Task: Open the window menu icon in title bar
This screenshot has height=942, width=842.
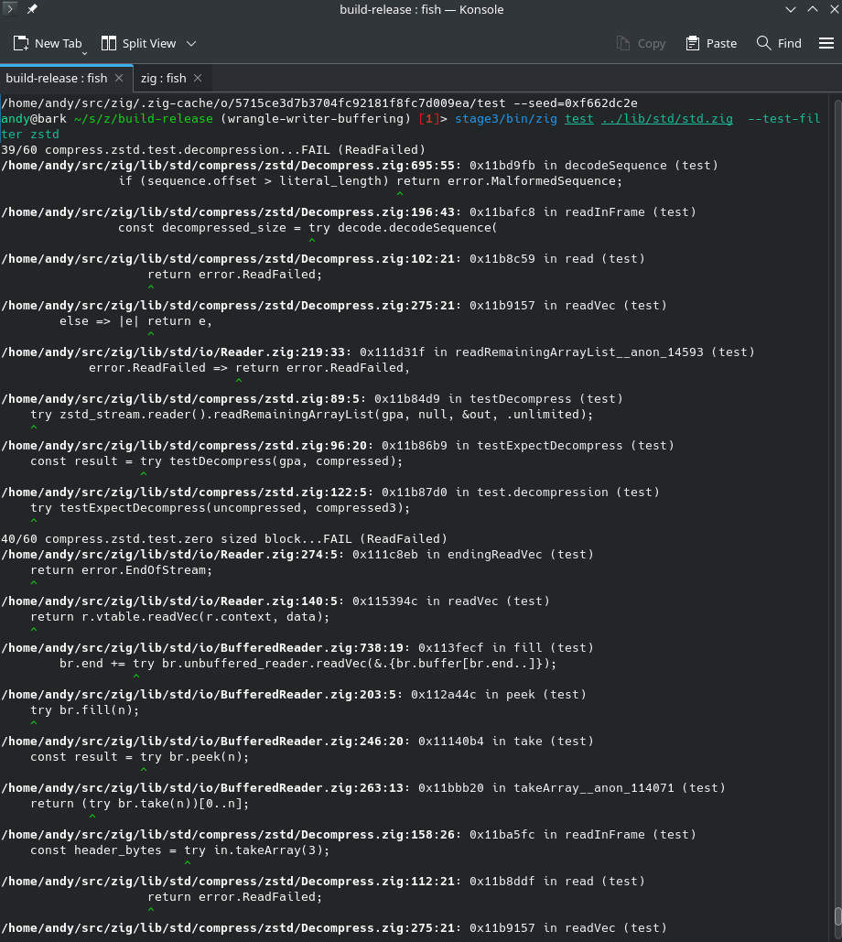Action: click(10, 9)
